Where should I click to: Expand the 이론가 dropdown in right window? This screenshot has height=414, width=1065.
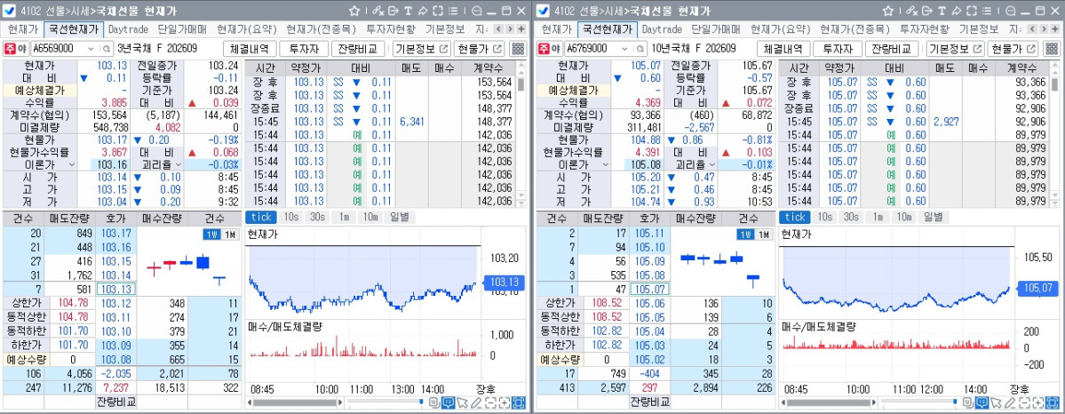605,164
